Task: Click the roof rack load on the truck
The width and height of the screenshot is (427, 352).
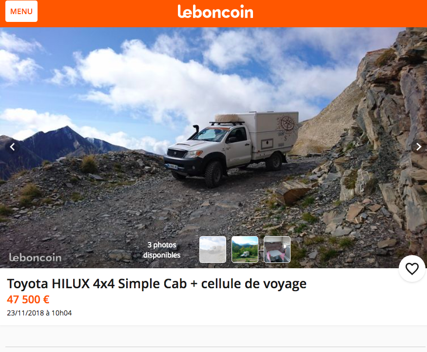Action: [x=227, y=118]
